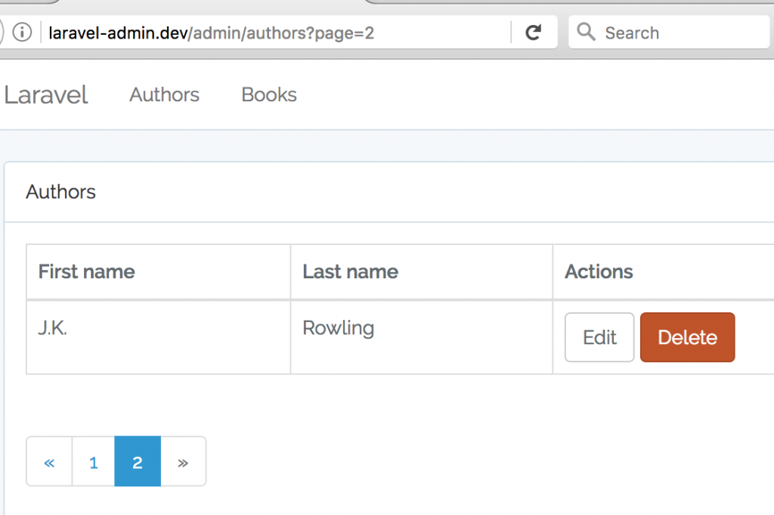
Task: Switch to the leftmost browser tab
Action: coord(30,6)
